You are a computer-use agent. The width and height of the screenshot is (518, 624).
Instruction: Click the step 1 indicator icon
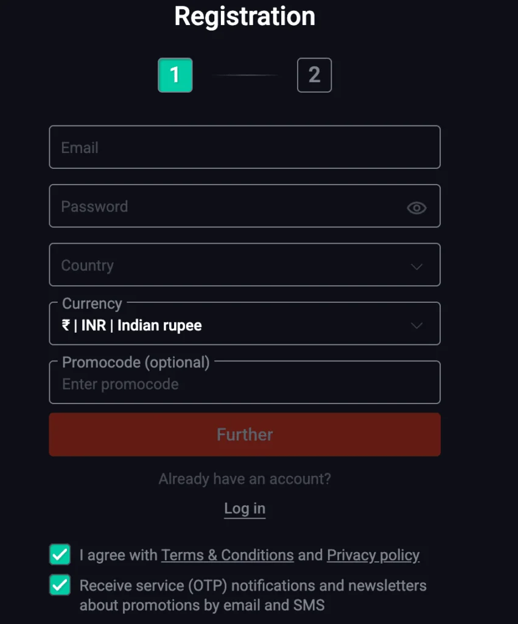pos(175,75)
